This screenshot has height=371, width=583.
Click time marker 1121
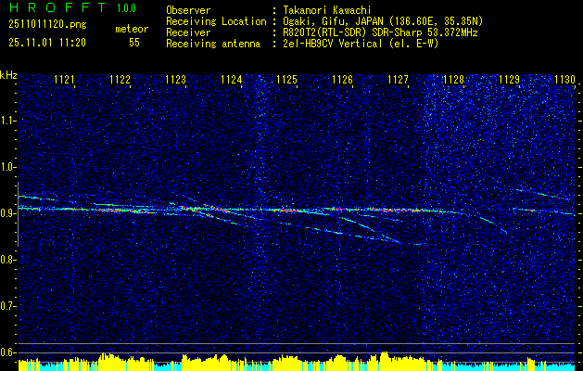pyautogui.click(x=64, y=80)
